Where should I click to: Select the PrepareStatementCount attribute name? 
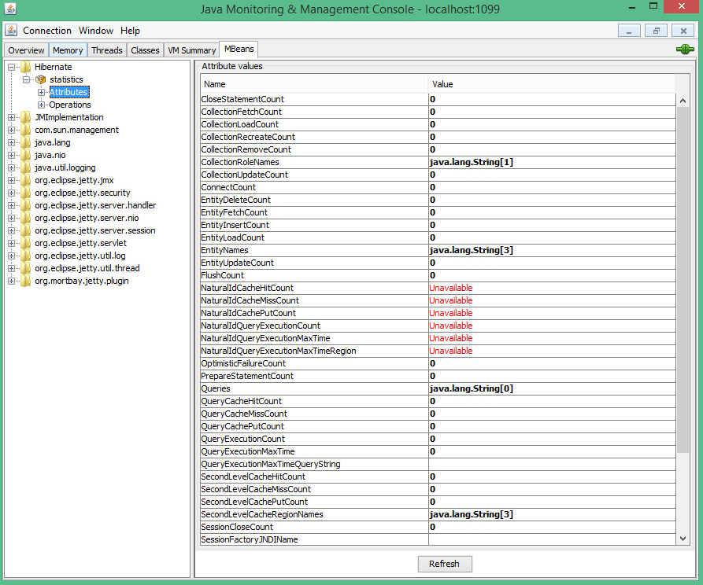[247, 377]
